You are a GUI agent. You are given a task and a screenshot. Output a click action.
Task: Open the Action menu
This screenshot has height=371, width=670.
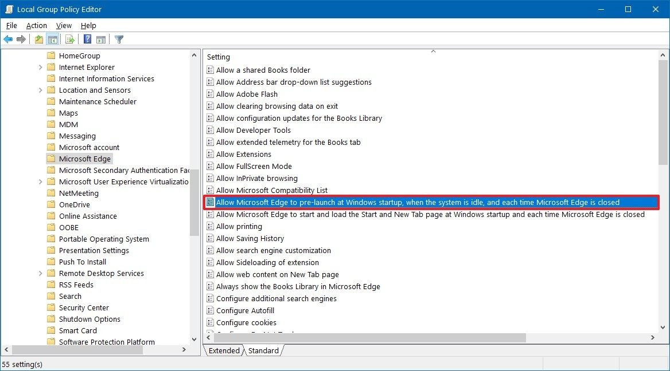coord(36,26)
